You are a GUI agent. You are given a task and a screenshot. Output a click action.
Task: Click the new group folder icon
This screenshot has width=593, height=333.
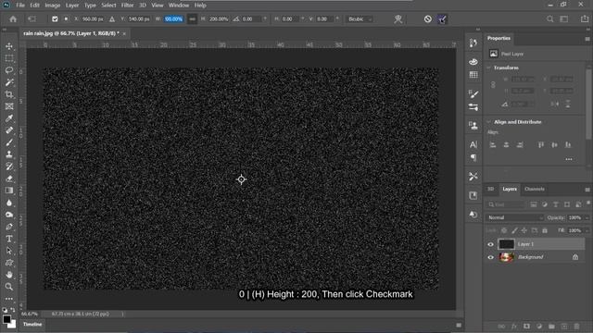click(551, 327)
